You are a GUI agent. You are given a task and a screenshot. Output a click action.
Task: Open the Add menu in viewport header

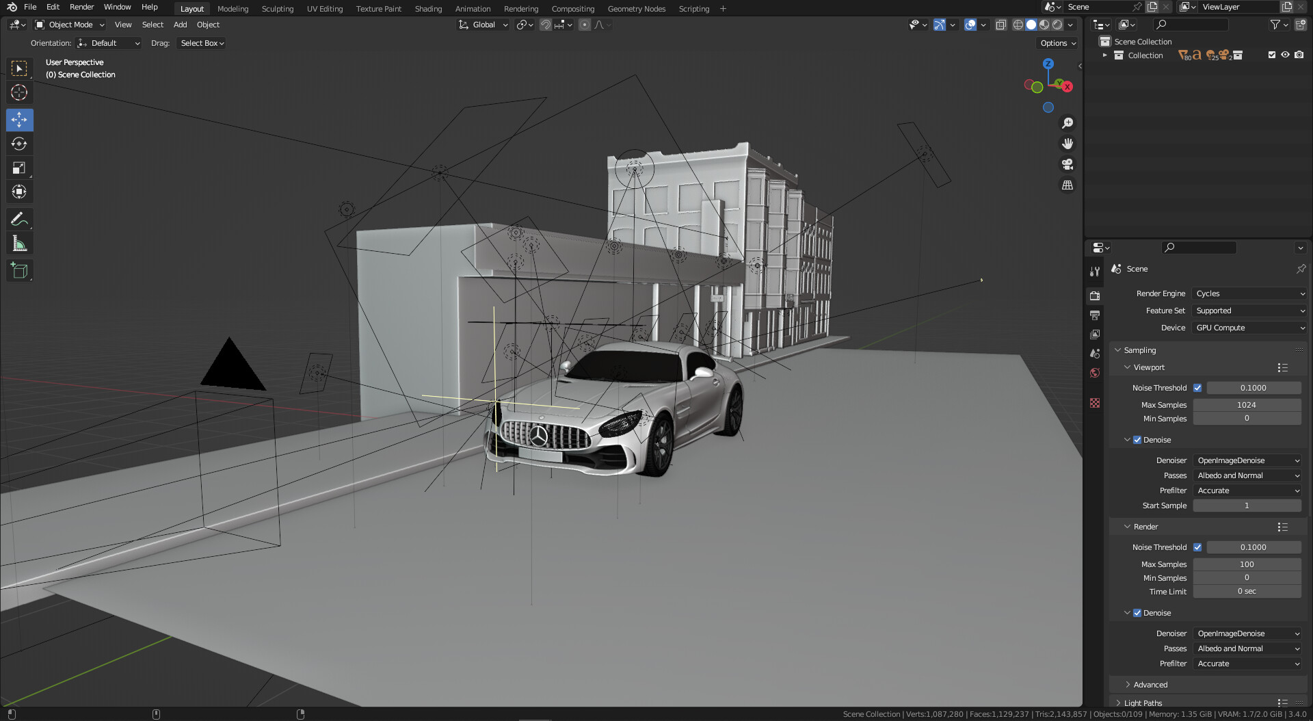[x=180, y=25]
